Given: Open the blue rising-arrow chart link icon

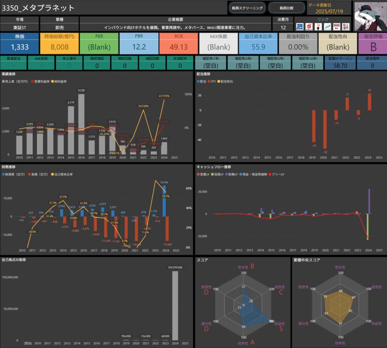Looking at the screenshot, I should (327, 27).
